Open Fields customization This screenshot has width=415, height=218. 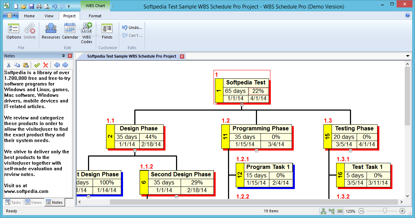(x=107, y=31)
